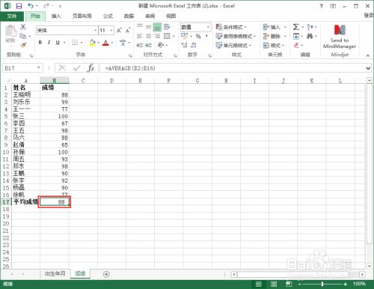Open the font size dropdown
This screenshot has width=374, height=289.
click(111, 31)
